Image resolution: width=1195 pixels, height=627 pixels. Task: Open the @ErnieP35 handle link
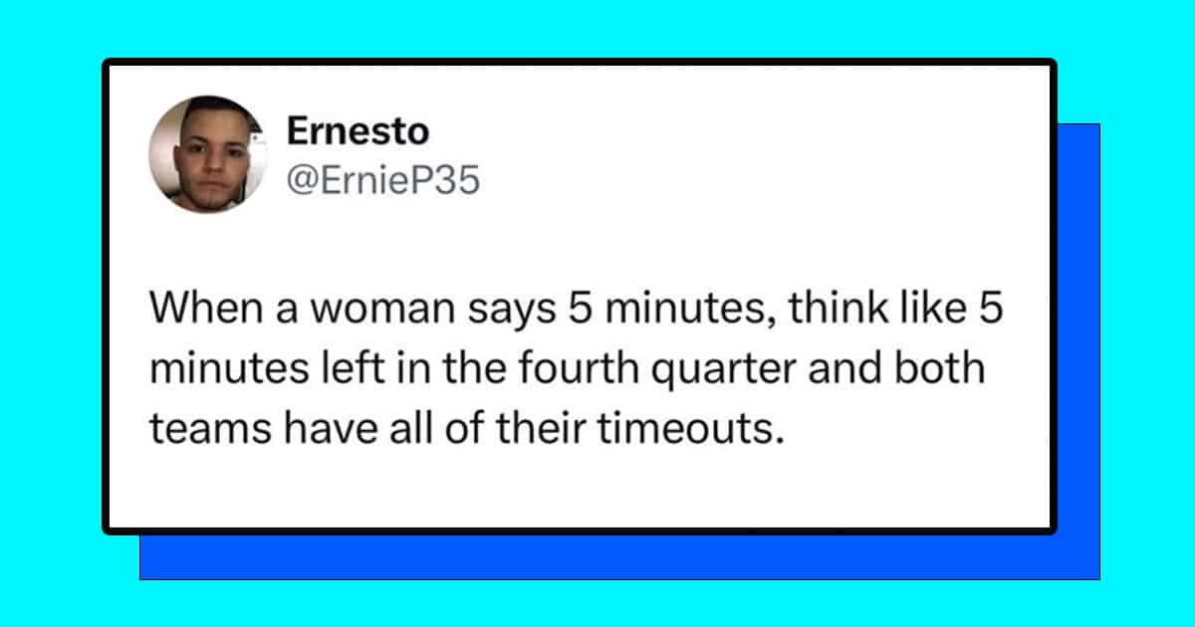(383, 181)
